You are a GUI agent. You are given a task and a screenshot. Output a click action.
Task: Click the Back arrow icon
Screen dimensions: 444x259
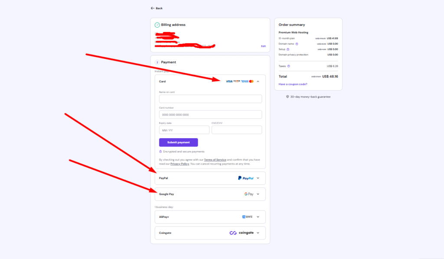pyautogui.click(x=152, y=8)
